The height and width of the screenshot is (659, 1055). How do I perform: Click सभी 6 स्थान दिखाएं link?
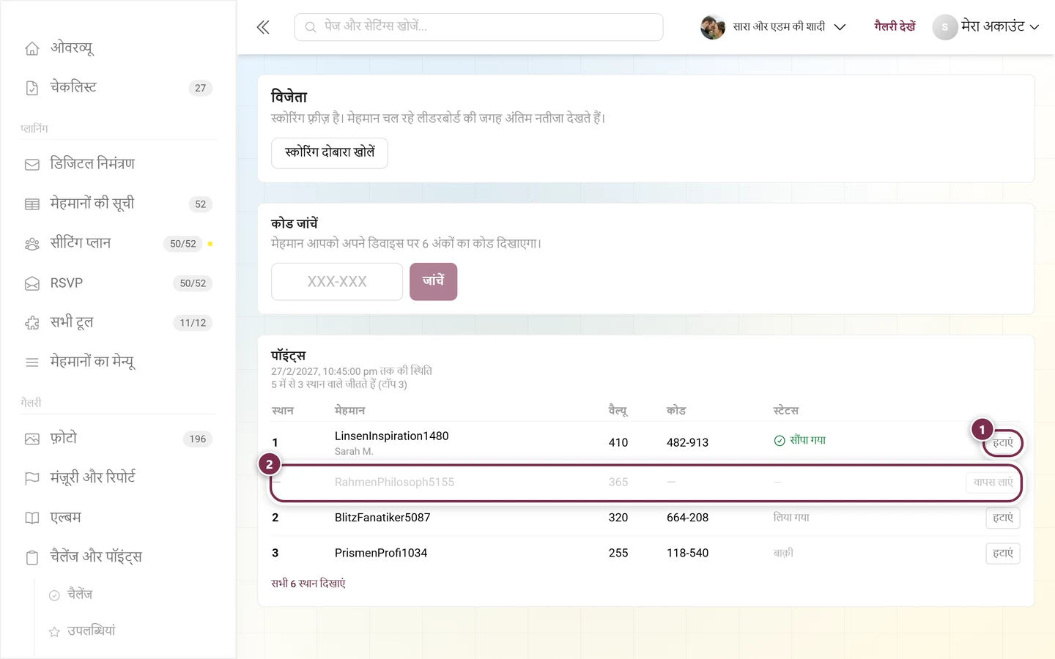coord(308,584)
